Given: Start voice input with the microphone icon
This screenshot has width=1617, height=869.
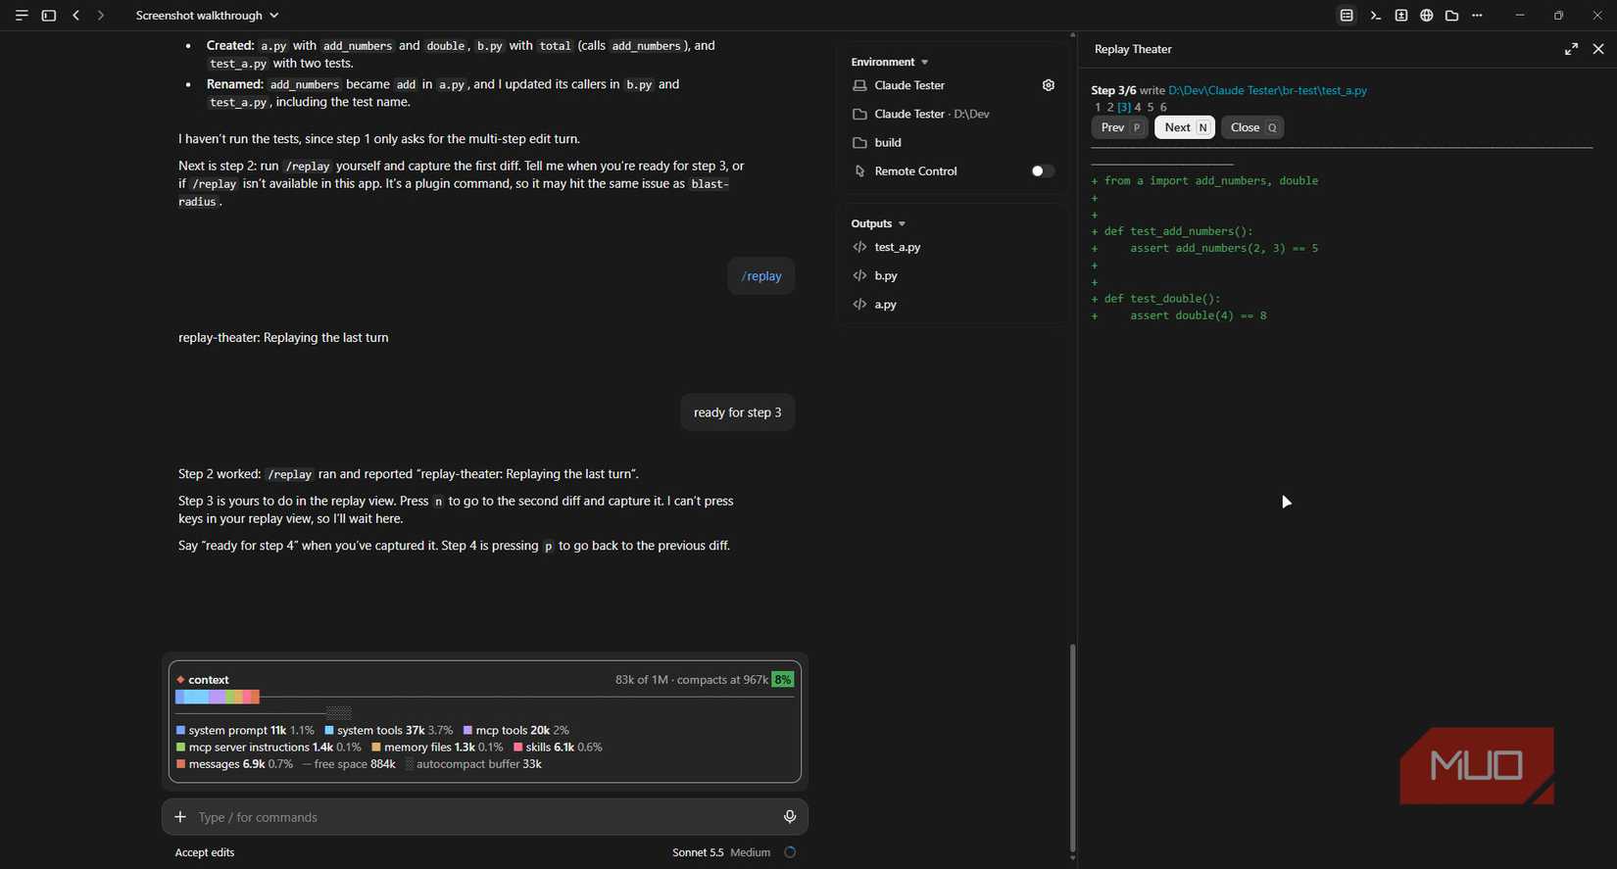Looking at the screenshot, I should [x=790, y=817].
